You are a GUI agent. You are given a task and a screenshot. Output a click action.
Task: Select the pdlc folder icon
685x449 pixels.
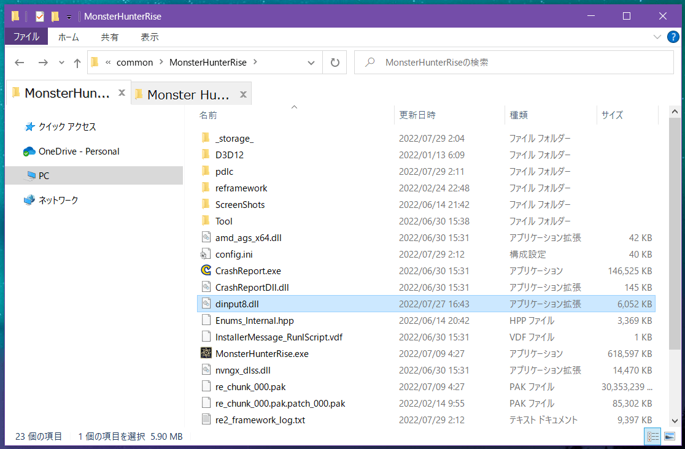tap(206, 171)
